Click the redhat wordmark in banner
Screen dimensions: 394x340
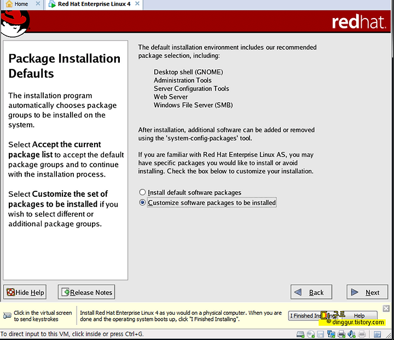point(358,22)
